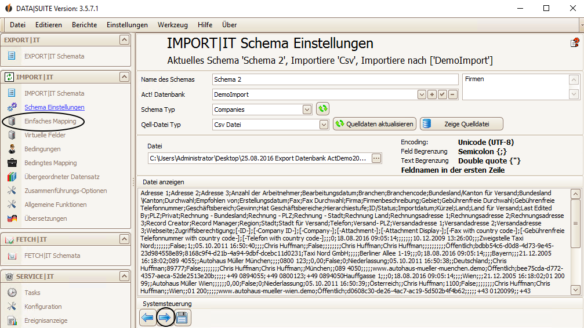Open Ereignisanzeige link
Screen dimensions: 584x328
pos(46,320)
